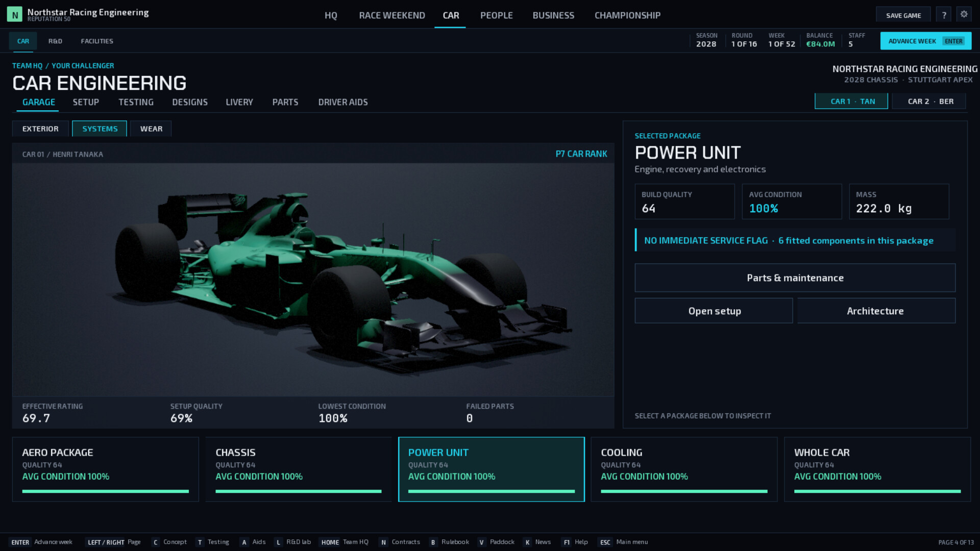Select the Garage tab

coord(39,102)
